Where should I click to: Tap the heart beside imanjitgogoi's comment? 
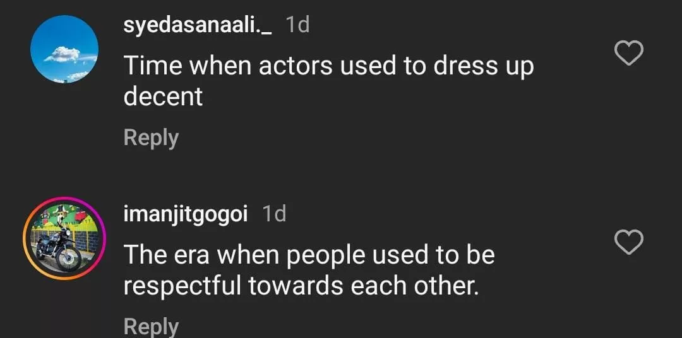click(x=628, y=243)
